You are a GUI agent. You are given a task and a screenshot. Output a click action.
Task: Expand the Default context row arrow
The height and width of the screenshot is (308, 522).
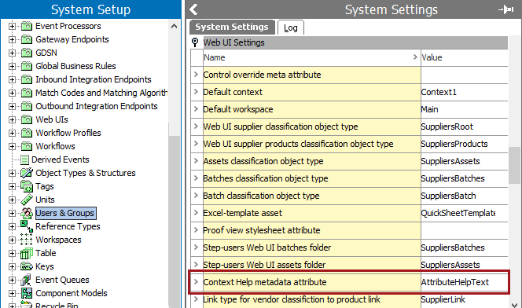[x=196, y=92]
